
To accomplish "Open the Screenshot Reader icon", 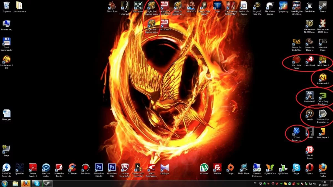I will coord(59,170).
